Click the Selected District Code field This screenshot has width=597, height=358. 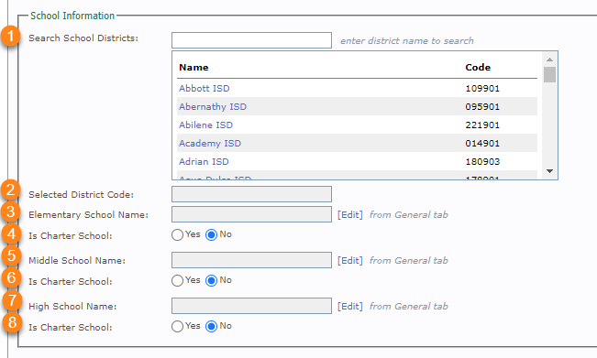tap(251, 194)
